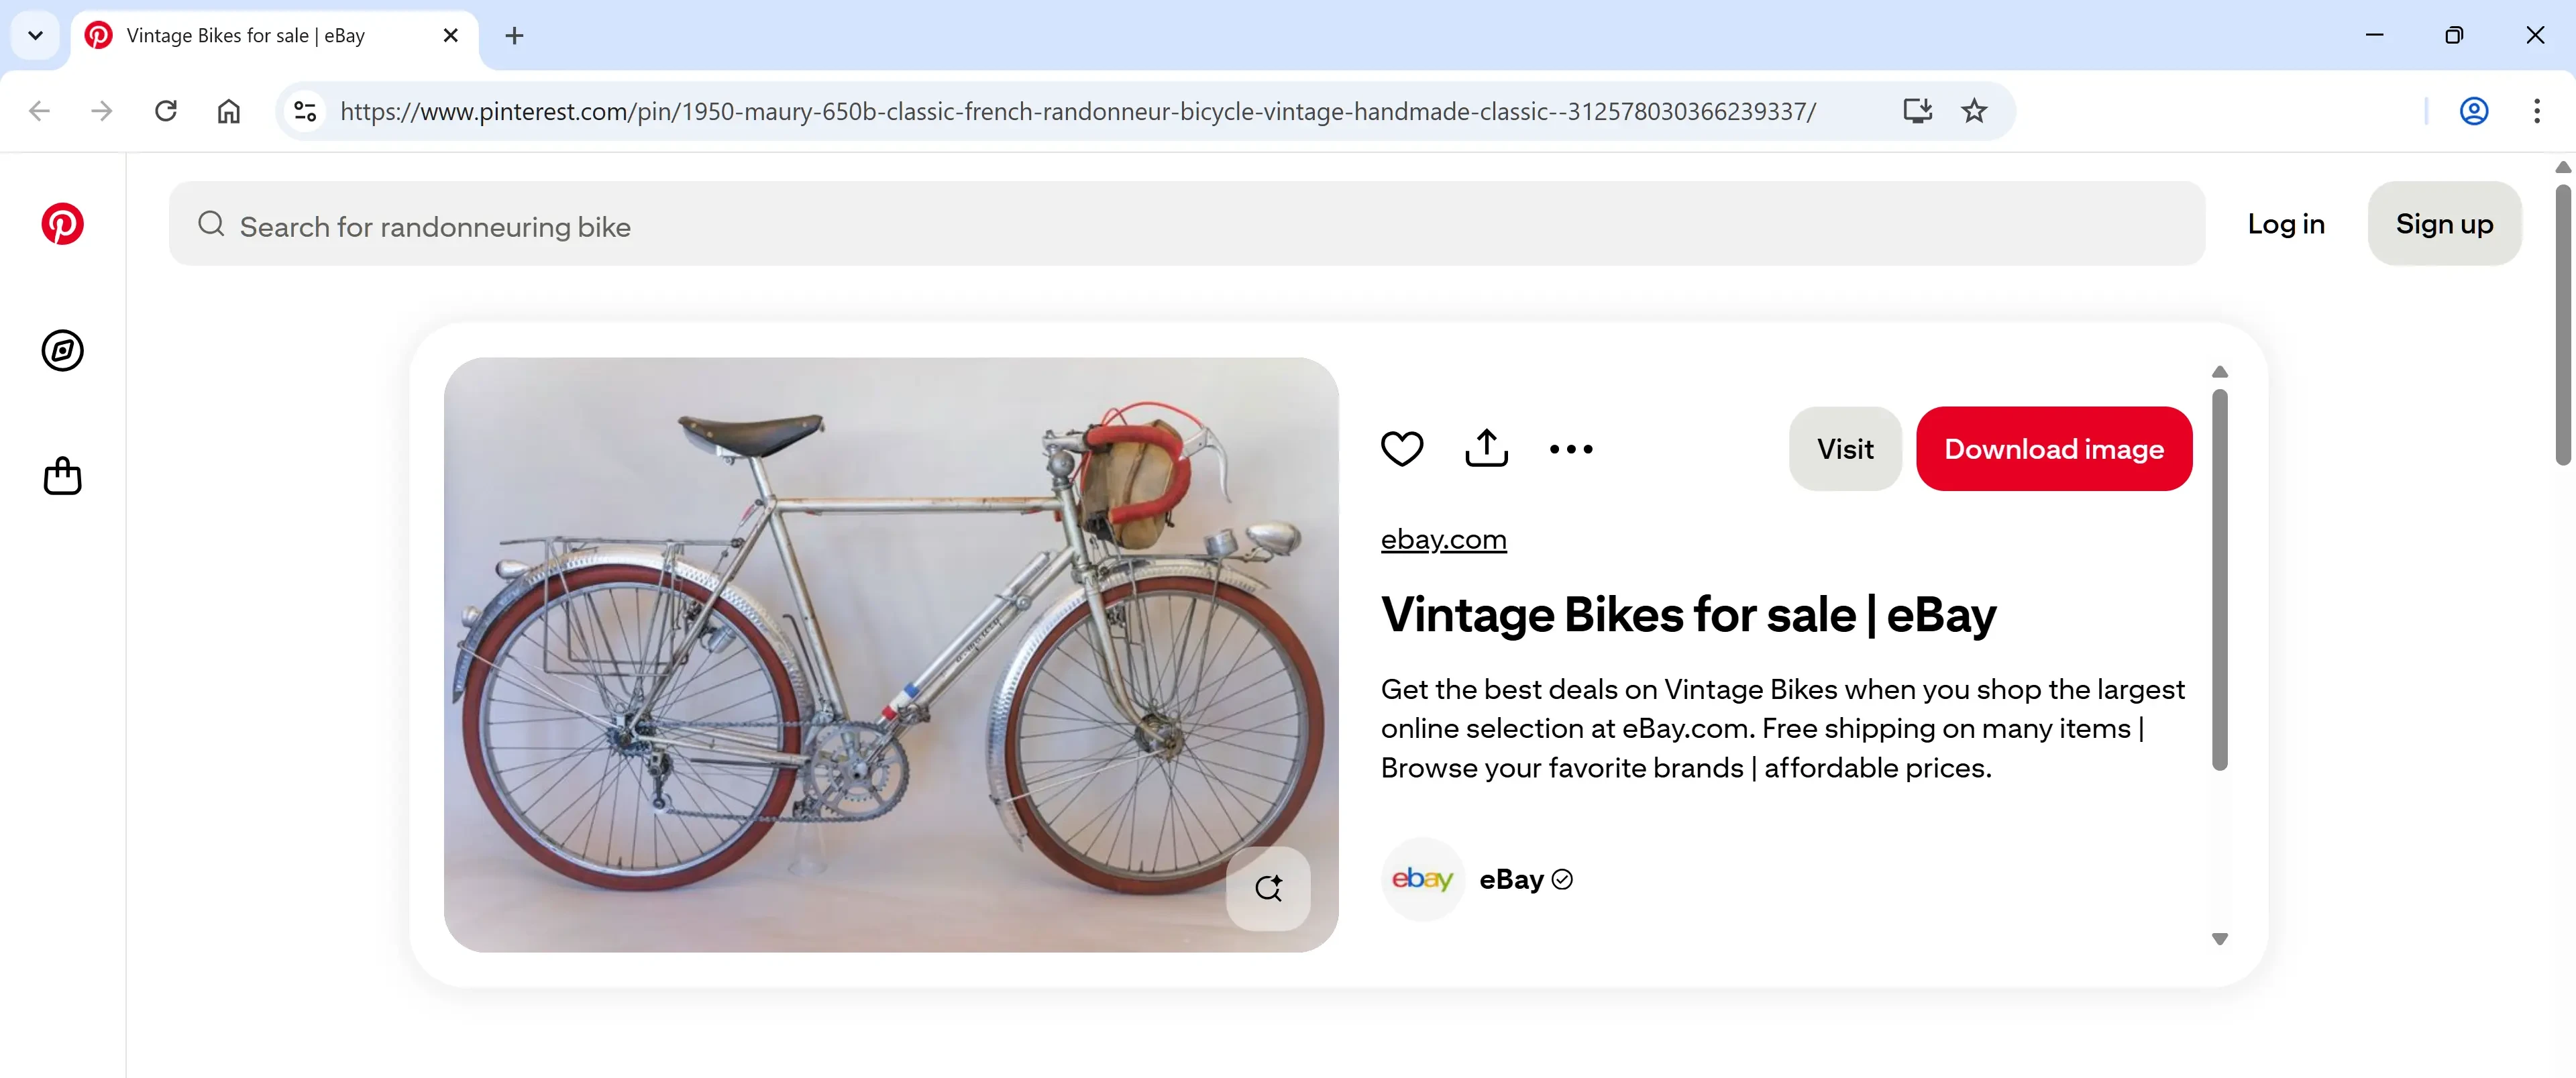Viewport: 2576px width, 1078px height.
Task: Open a new browser tab
Action: [514, 35]
